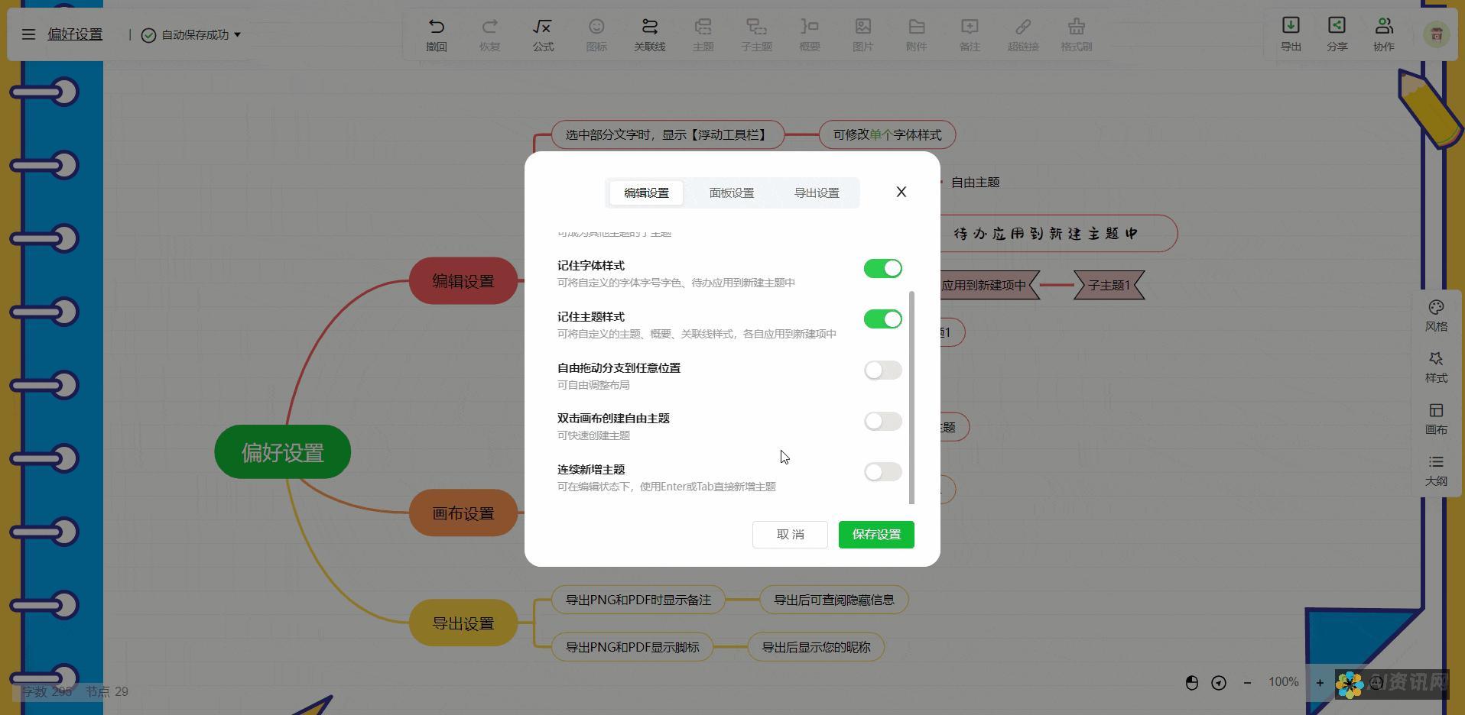Switch to 导出设置 tab

817,192
